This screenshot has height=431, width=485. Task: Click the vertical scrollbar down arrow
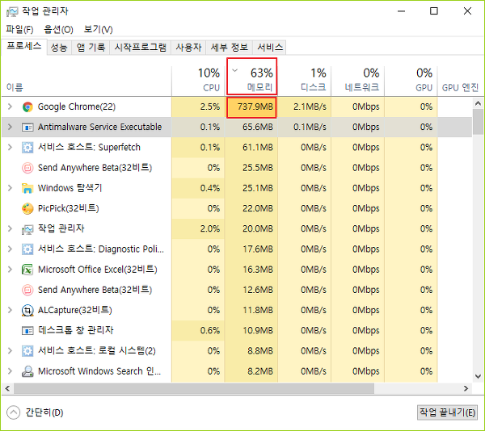pos(478,376)
